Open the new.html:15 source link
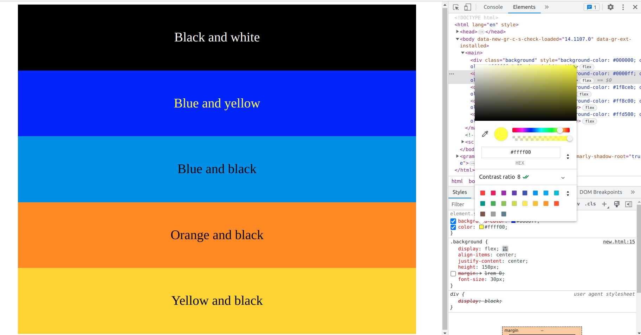This screenshot has height=335, width=641. click(x=619, y=242)
